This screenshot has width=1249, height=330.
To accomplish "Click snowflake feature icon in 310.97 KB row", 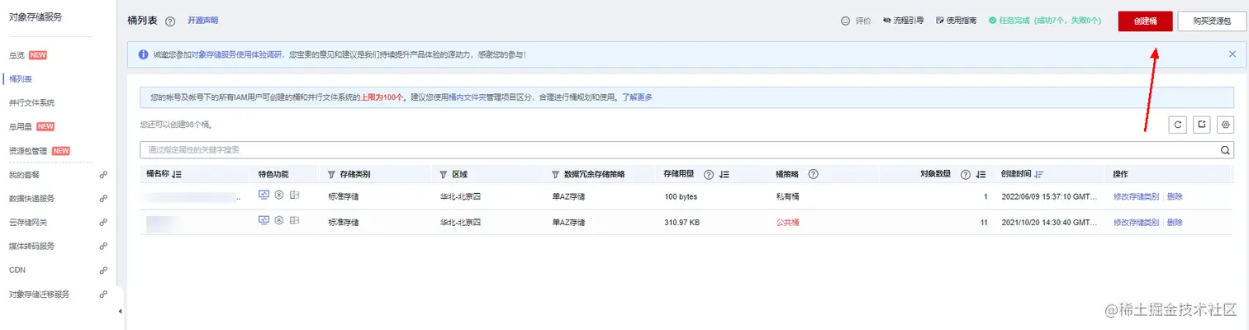I will (279, 220).
